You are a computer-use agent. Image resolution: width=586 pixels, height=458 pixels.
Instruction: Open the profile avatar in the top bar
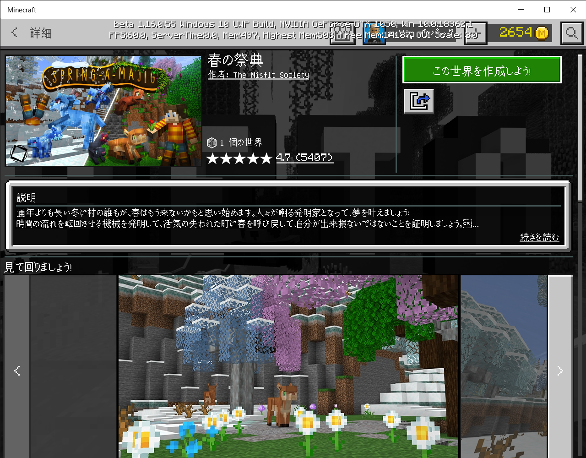click(374, 33)
